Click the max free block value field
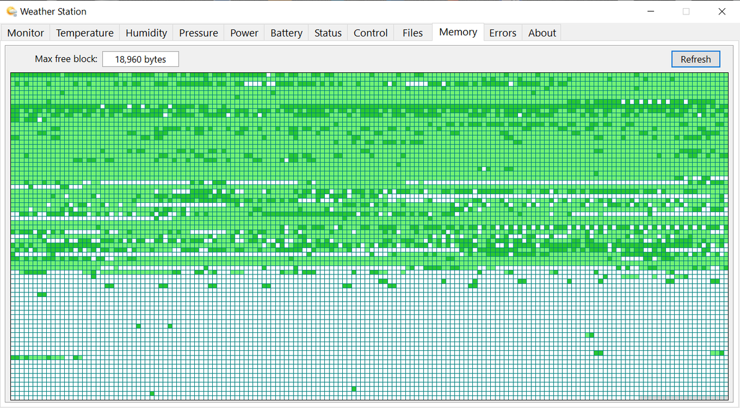This screenshot has width=740, height=408. tap(140, 59)
